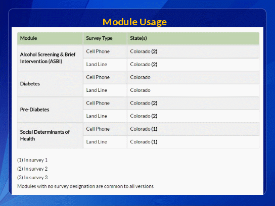
Task: Click "Colorado" for Diabetes Land Line
Action: pos(140,90)
